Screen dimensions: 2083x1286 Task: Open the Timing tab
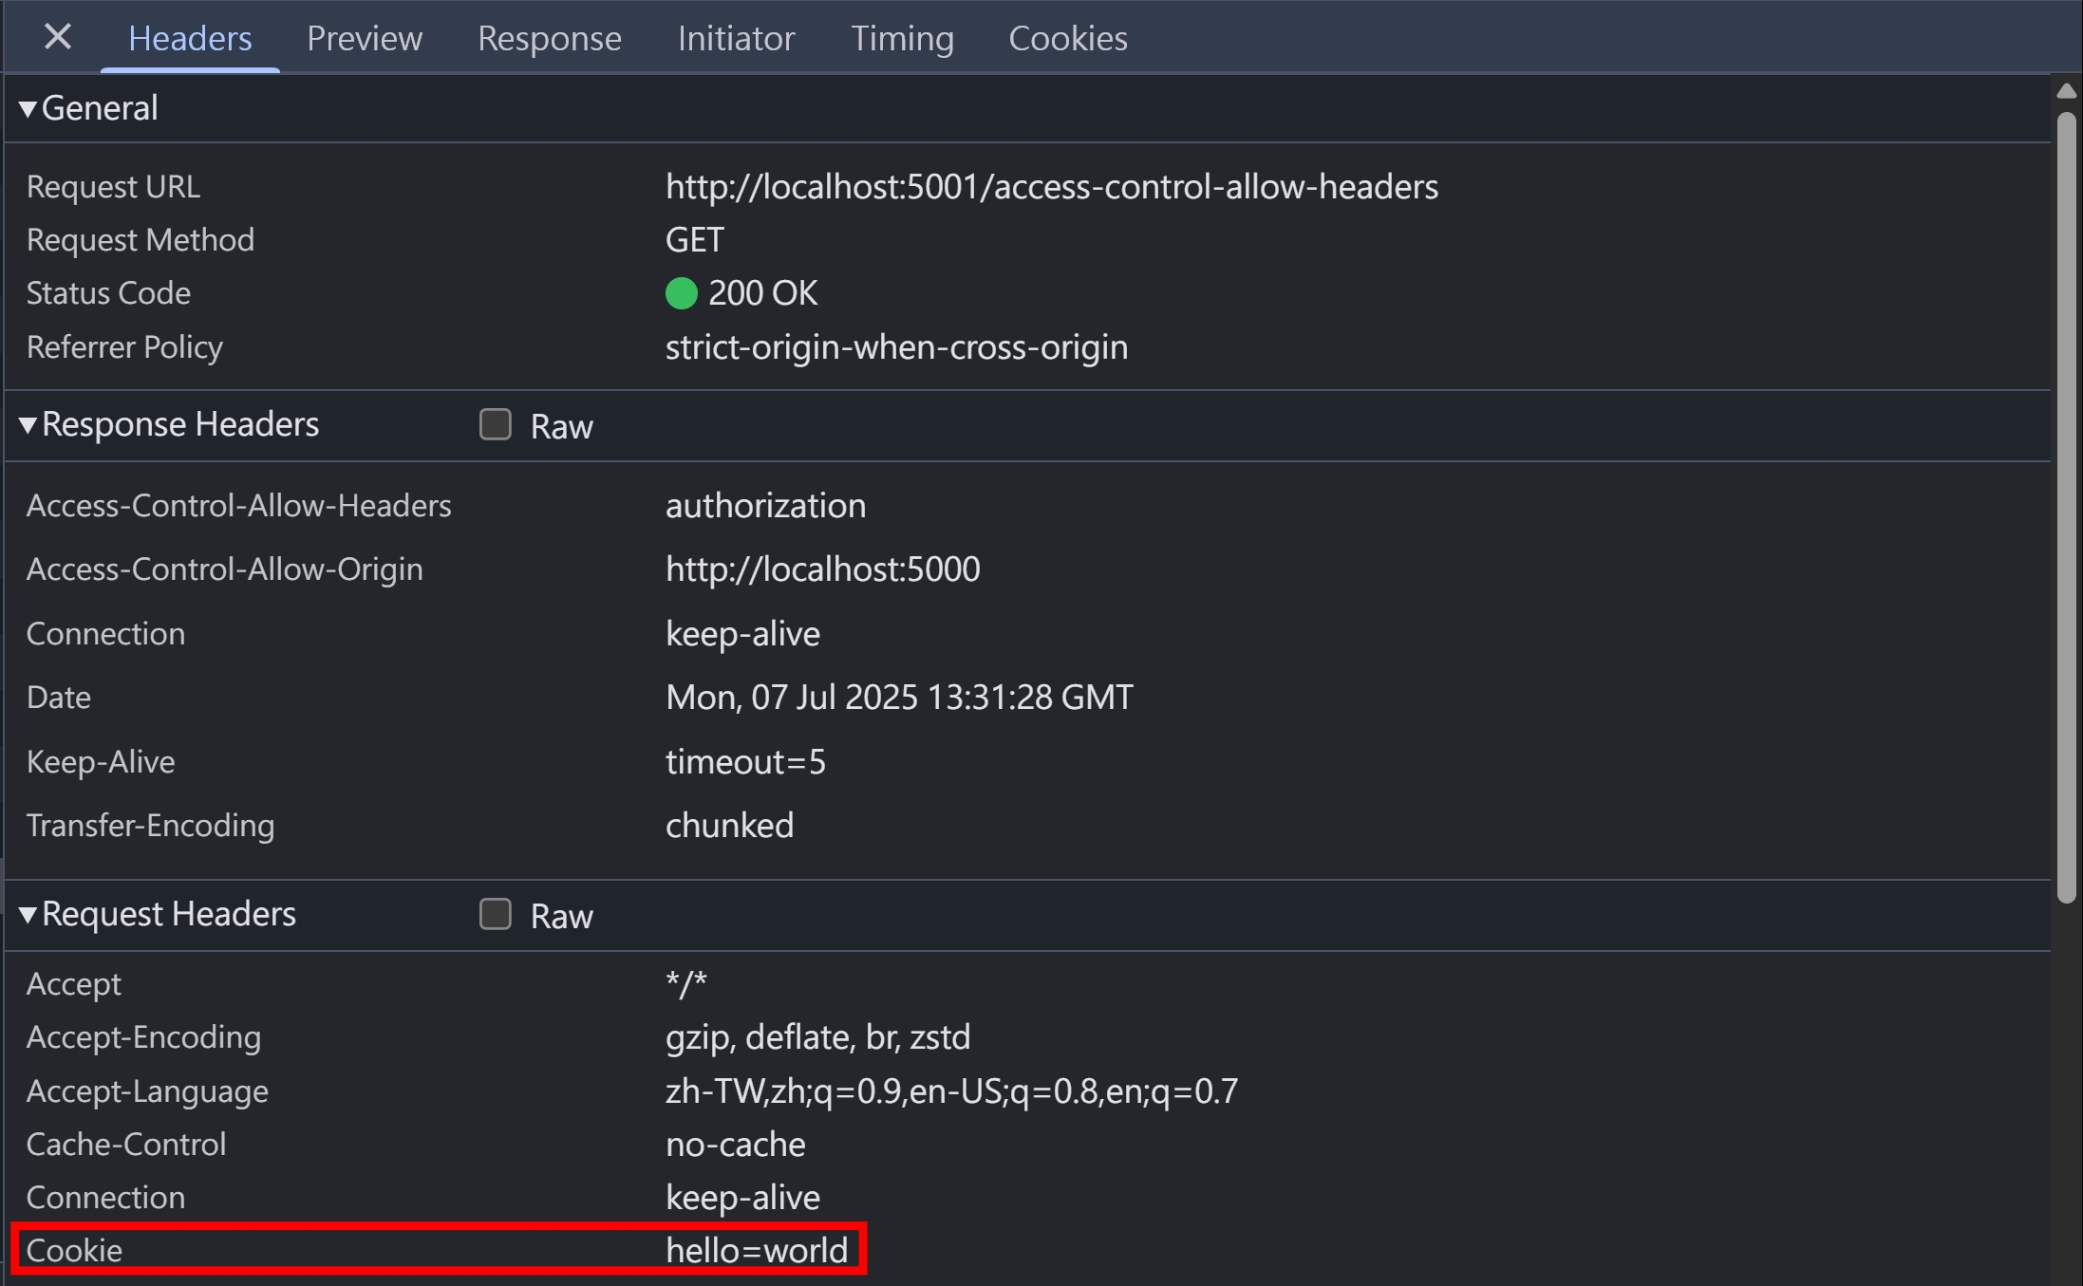pyautogui.click(x=902, y=38)
